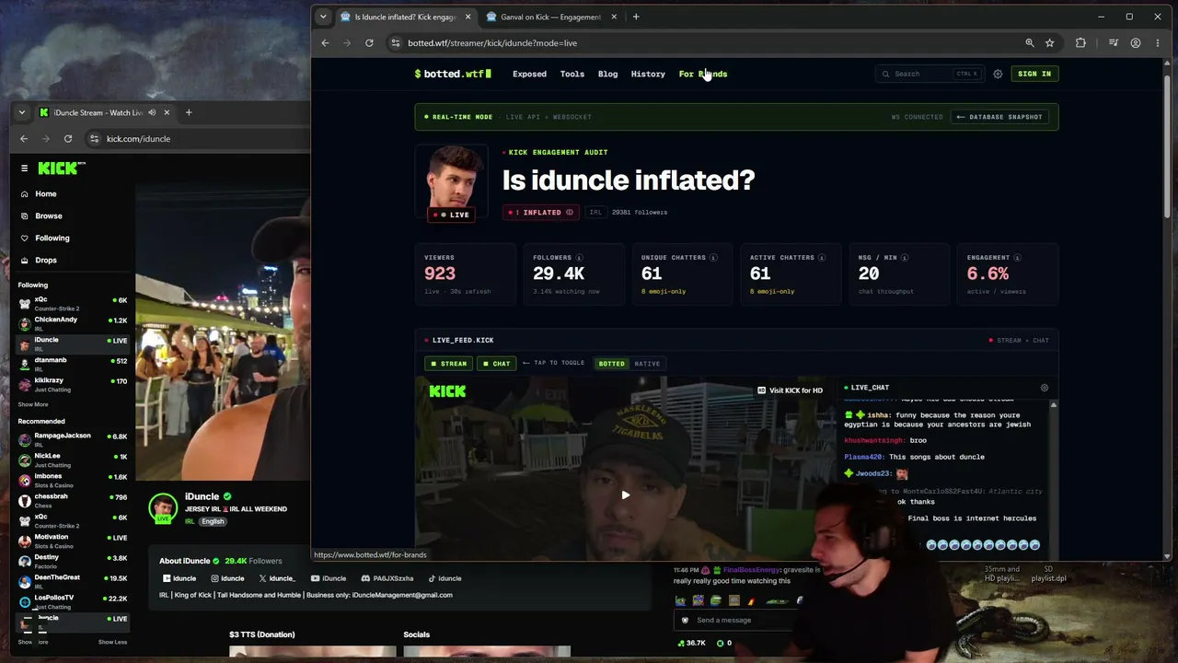
Task: Open the For Brands nav link
Action: click(703, 74)
